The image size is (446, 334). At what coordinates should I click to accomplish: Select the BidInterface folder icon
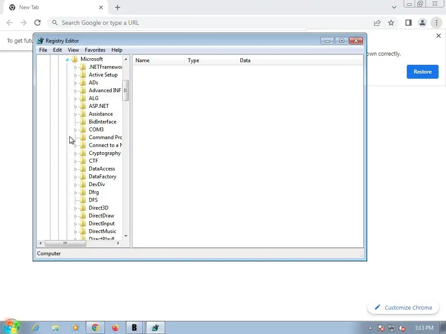[83, 122]
